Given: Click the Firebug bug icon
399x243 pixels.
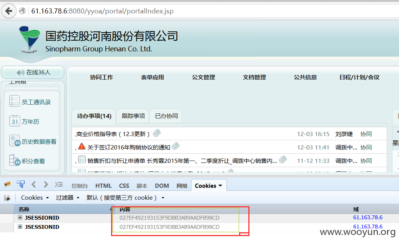Looking at the screenshot, I should [x=7, y=184].
